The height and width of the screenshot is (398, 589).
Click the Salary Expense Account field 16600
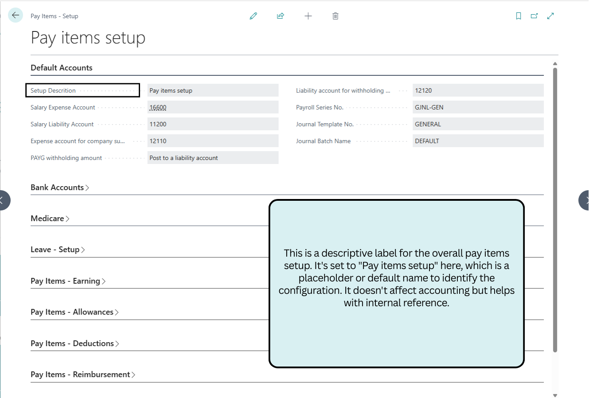(x=212, y=107)
